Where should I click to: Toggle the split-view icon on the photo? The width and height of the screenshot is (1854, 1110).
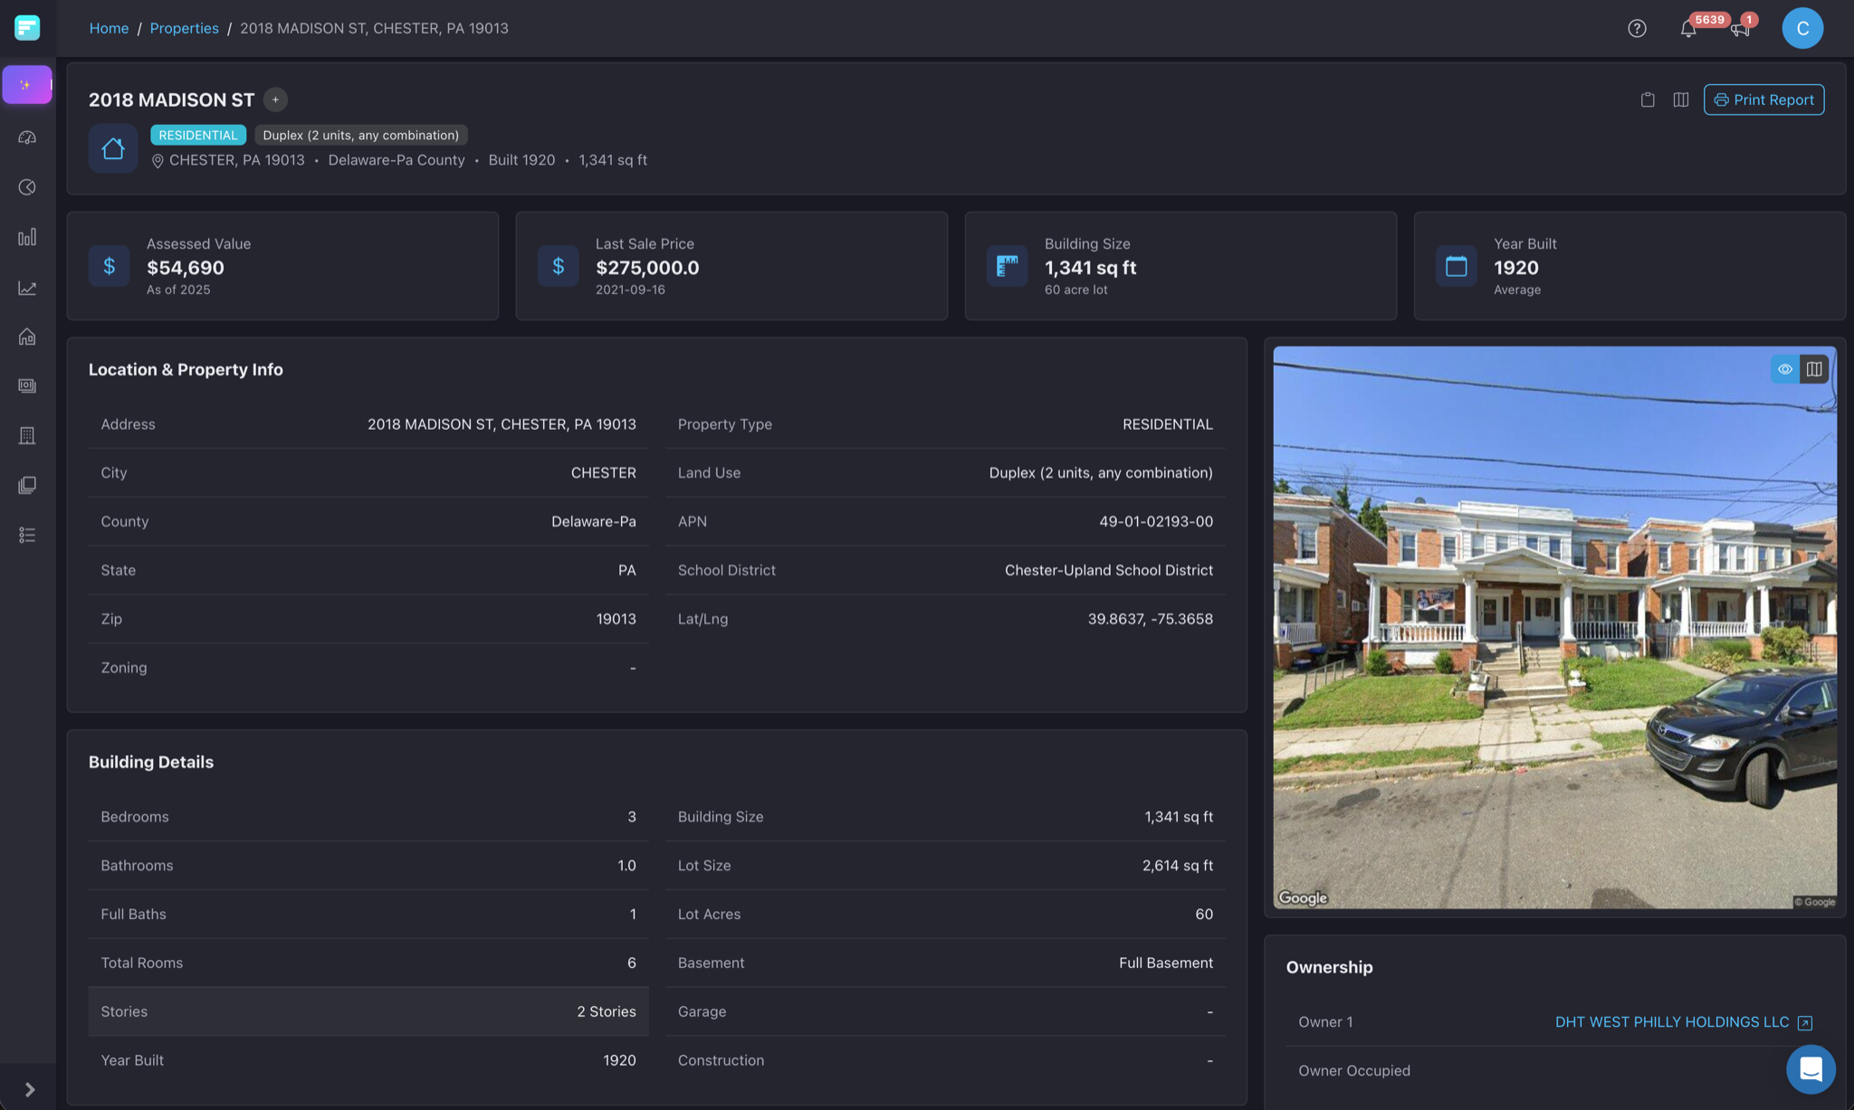pyautogui.click(x=1815, y=369)
